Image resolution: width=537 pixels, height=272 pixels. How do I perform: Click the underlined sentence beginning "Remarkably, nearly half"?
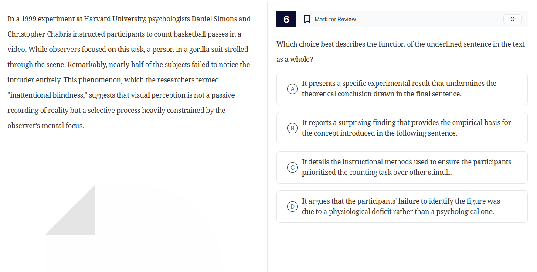159,65
